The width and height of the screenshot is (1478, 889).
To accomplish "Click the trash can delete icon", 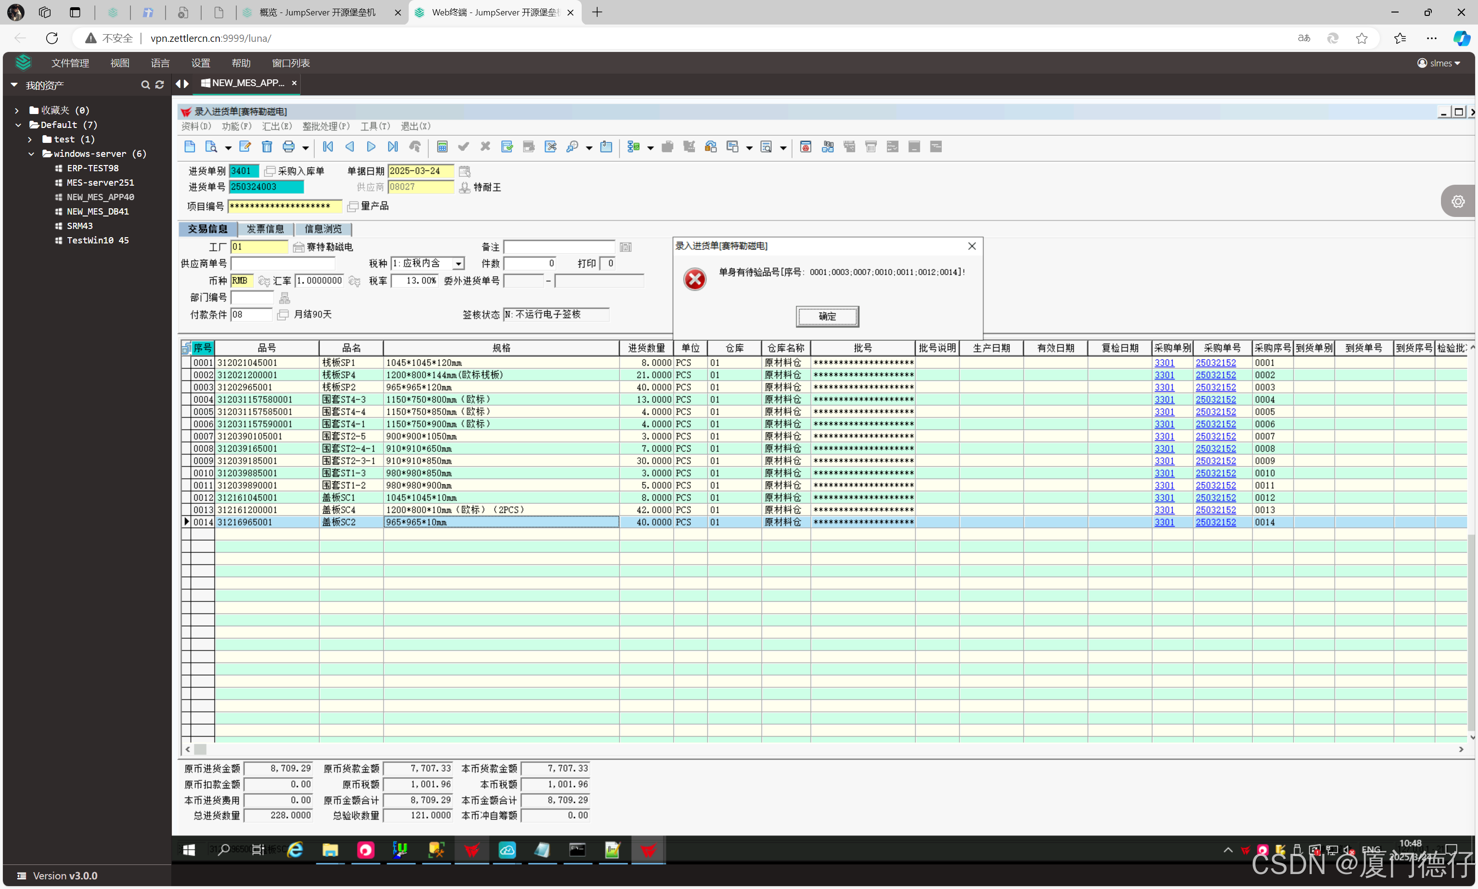I will coord(267,147).
